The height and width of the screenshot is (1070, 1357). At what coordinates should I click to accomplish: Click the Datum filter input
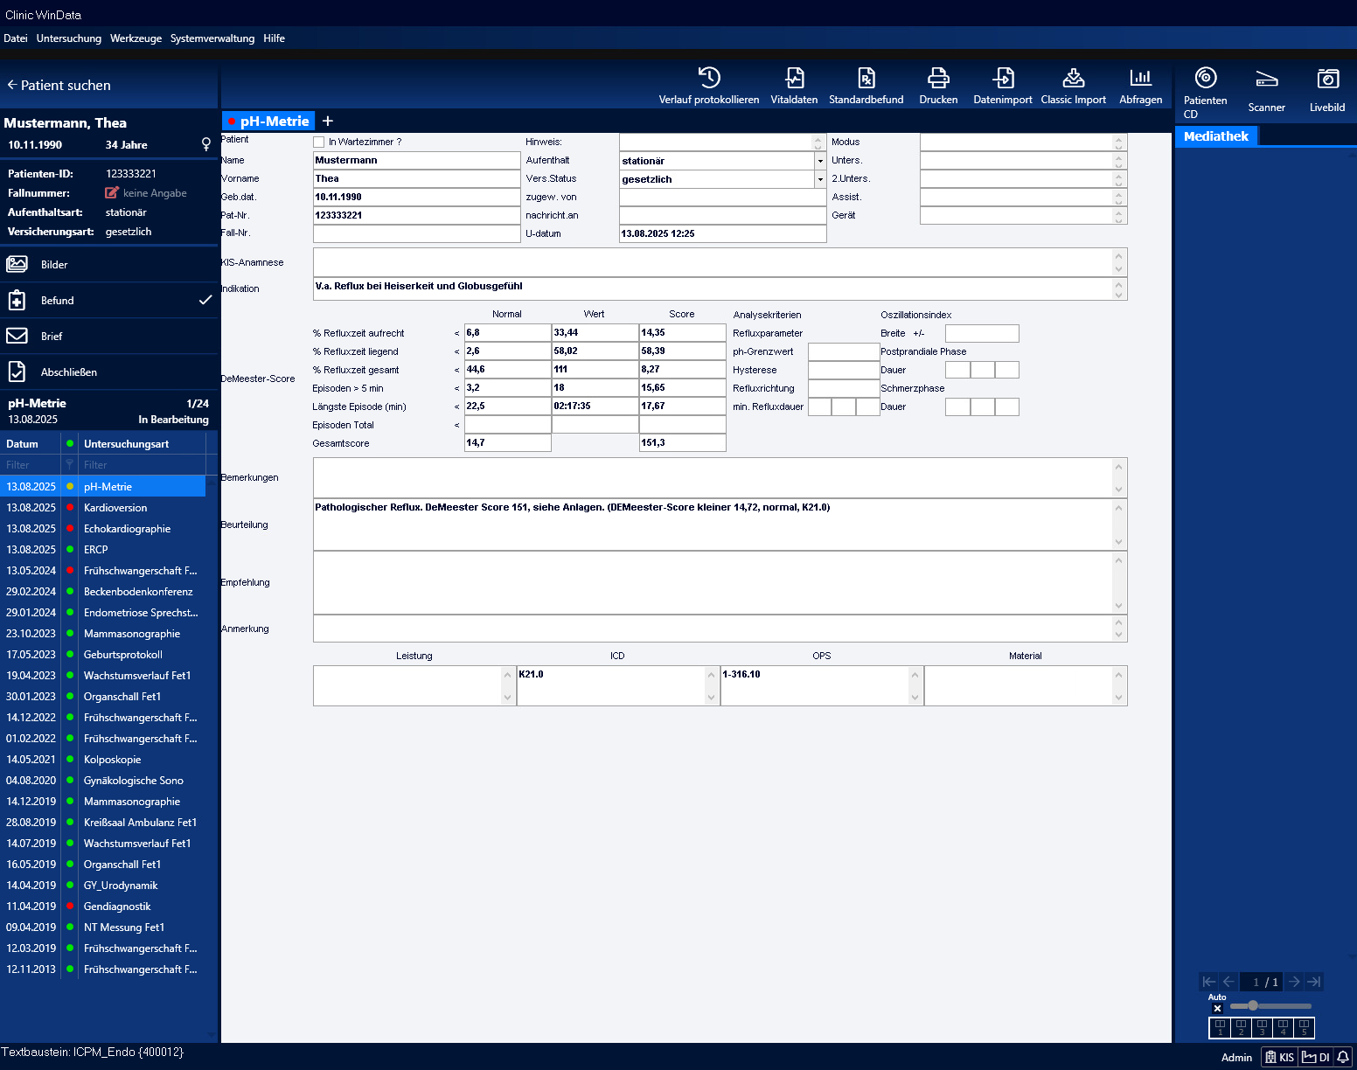point(31,465)
